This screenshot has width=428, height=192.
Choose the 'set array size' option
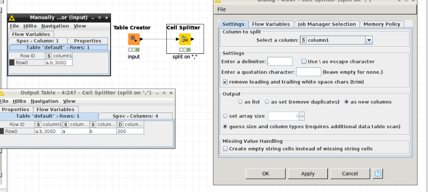click(225, 116)
